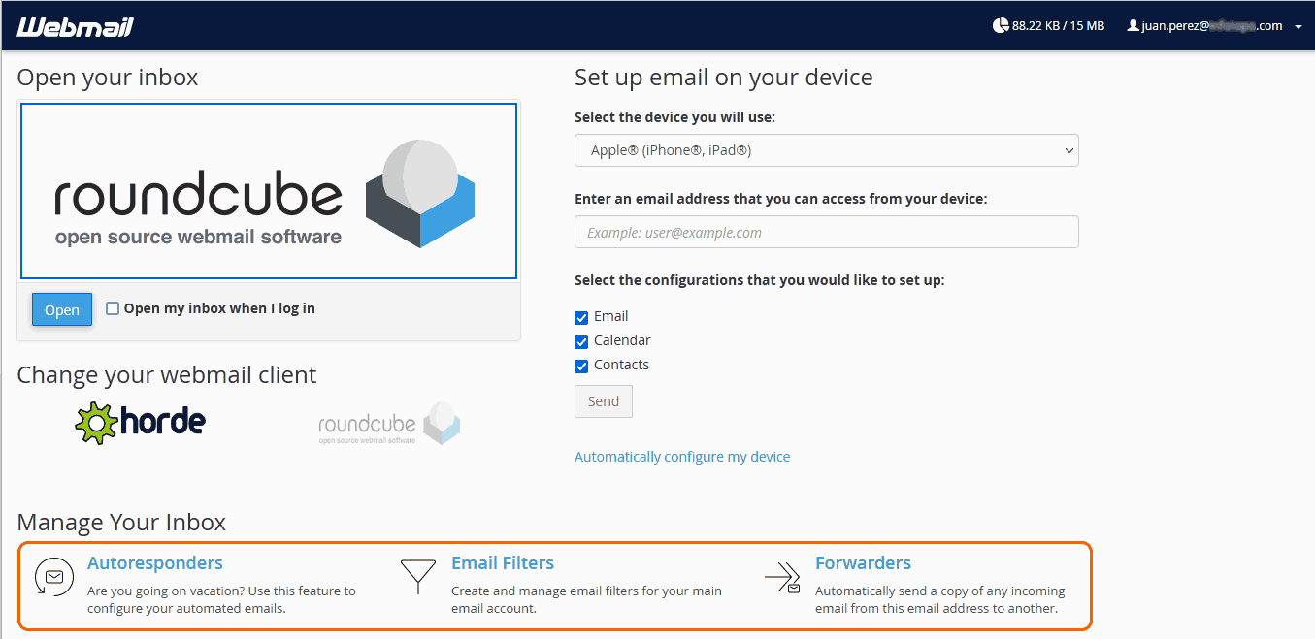Expand the device selection dropdown
1315x639 pixels.
826,150
